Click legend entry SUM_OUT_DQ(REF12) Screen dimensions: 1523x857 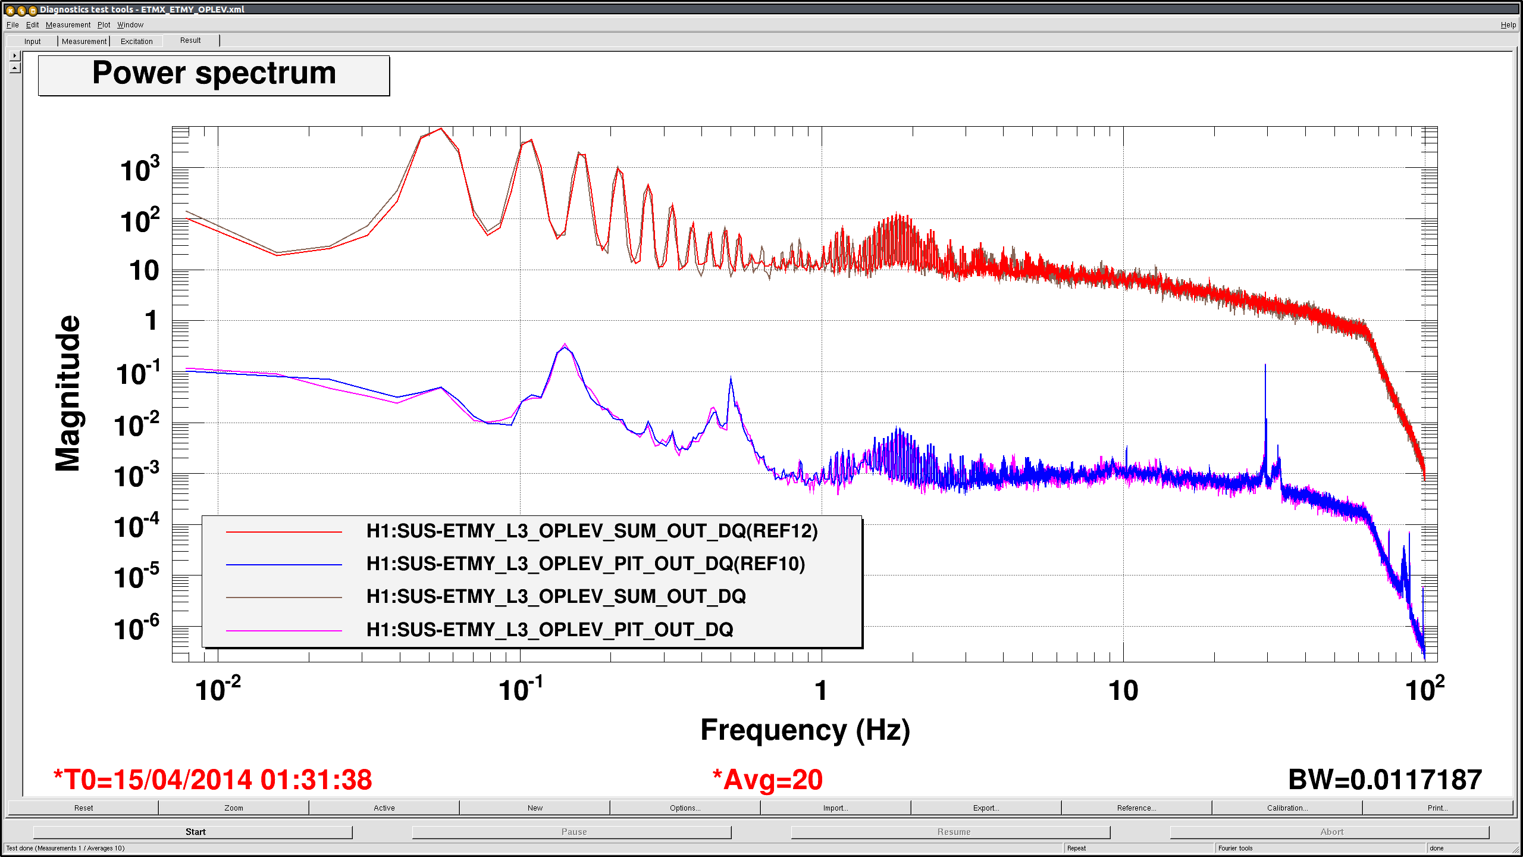(x=592, y=531)
